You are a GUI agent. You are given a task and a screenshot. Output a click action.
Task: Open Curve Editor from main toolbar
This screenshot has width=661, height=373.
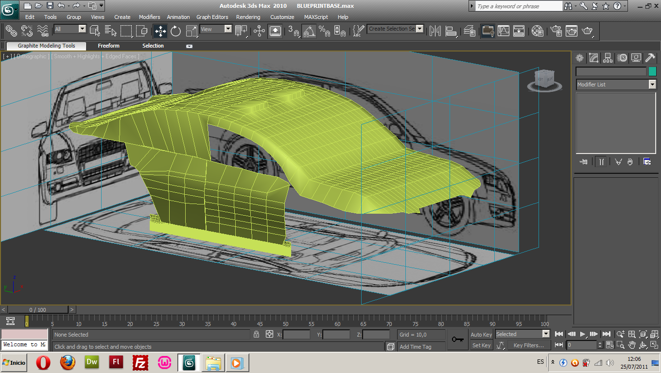[503, 31]
